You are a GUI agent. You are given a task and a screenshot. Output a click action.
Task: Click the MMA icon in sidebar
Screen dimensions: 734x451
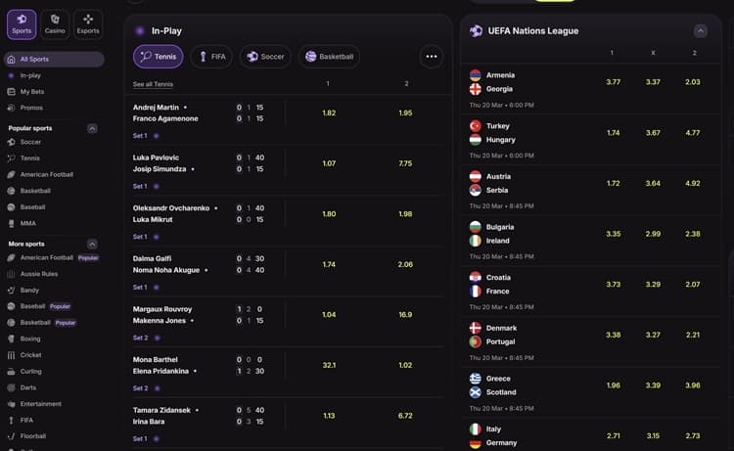pos(12,223)
